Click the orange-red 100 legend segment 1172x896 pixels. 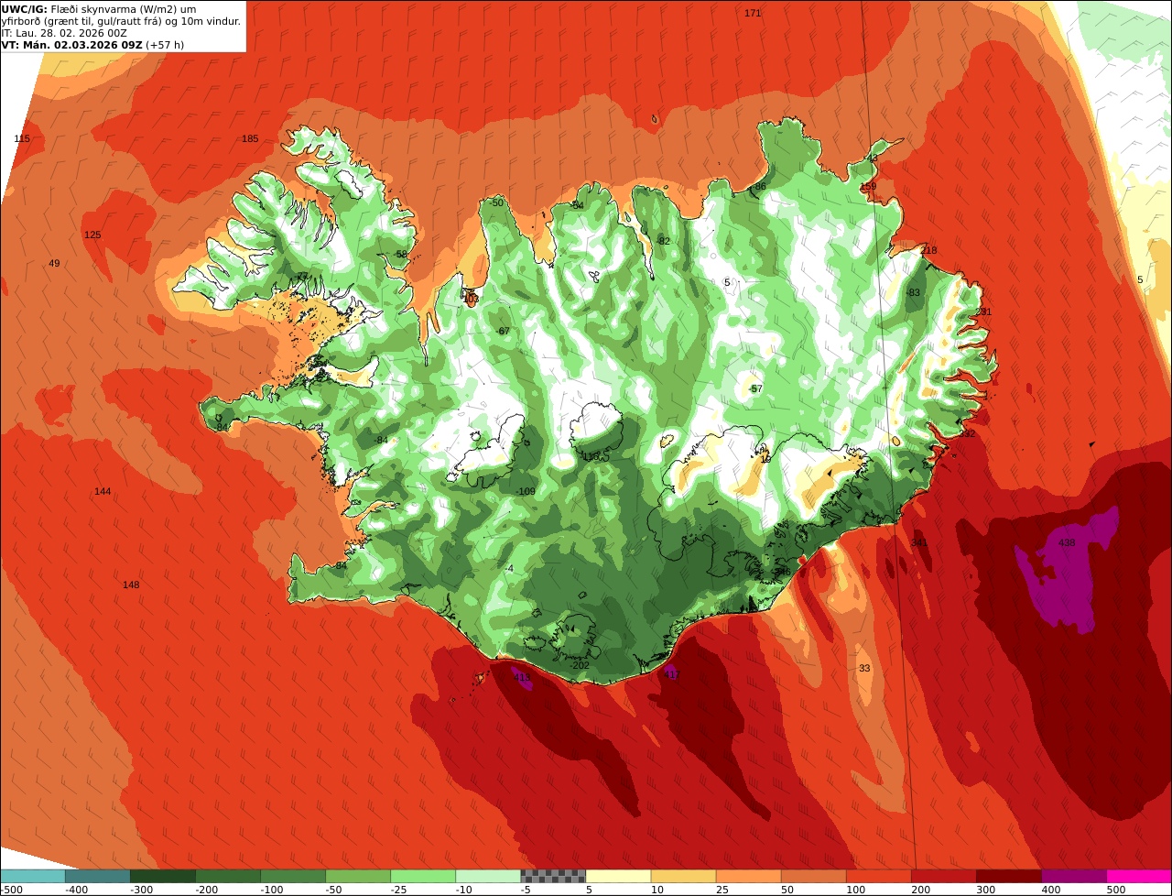pos(878,876)
